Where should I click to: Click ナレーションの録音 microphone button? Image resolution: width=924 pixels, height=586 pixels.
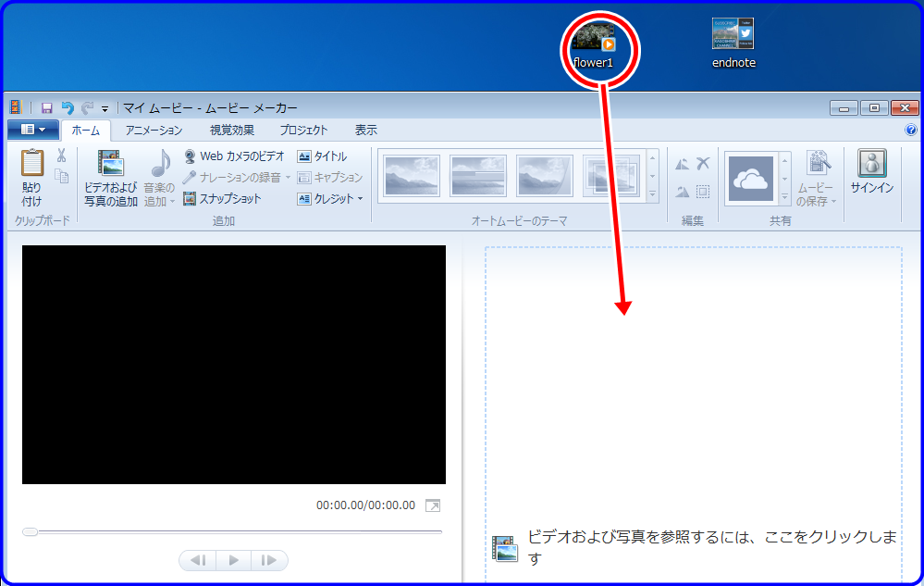231,178
